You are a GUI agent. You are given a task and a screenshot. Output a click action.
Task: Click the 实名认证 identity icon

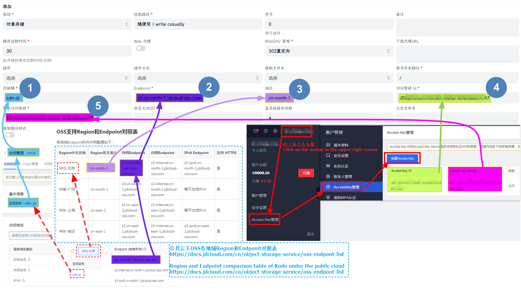point(328,166)
